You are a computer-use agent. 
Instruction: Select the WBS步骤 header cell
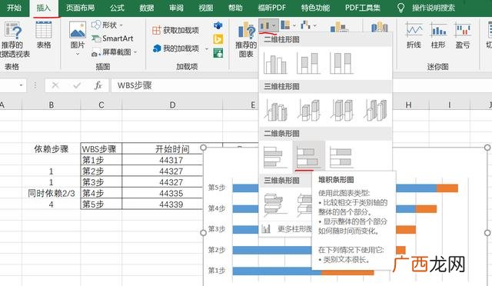[101, 149]
